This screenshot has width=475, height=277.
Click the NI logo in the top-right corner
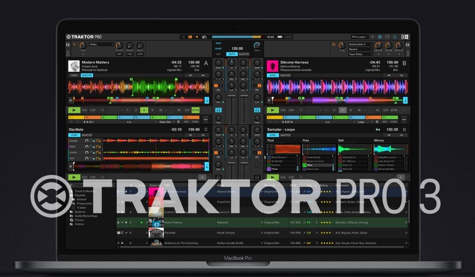click(405, 36)
